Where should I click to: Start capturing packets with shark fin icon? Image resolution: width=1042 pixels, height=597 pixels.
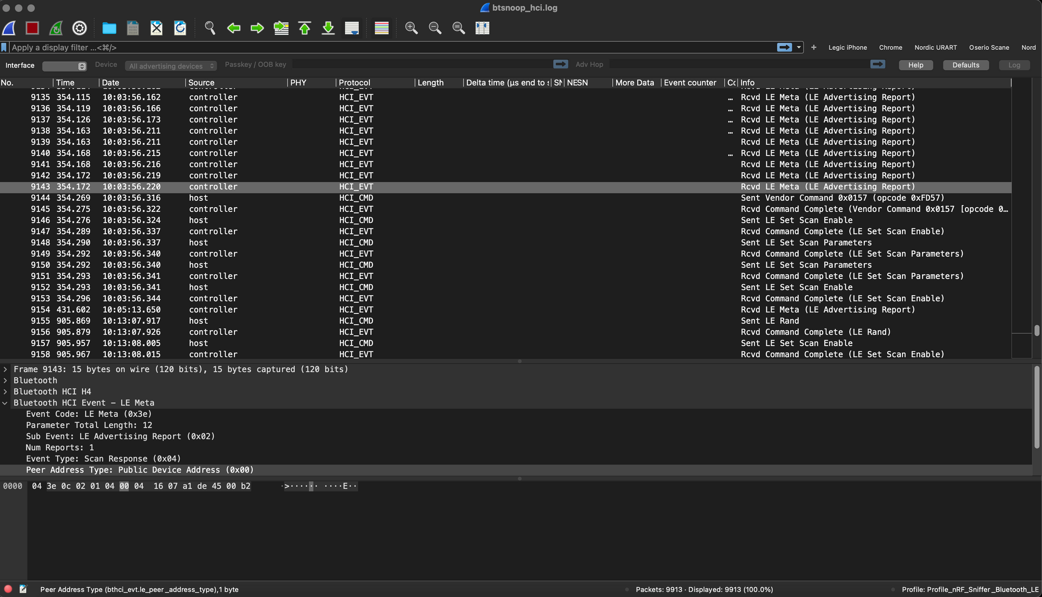[x=9, y=28]
